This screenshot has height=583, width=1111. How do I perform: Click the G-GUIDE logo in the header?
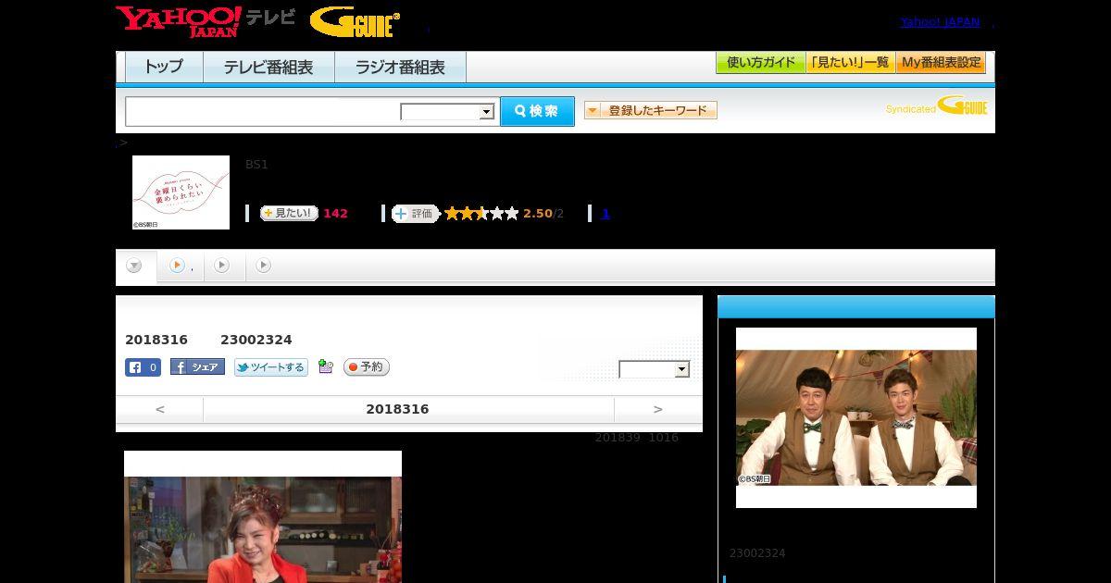tap(355, 22)
